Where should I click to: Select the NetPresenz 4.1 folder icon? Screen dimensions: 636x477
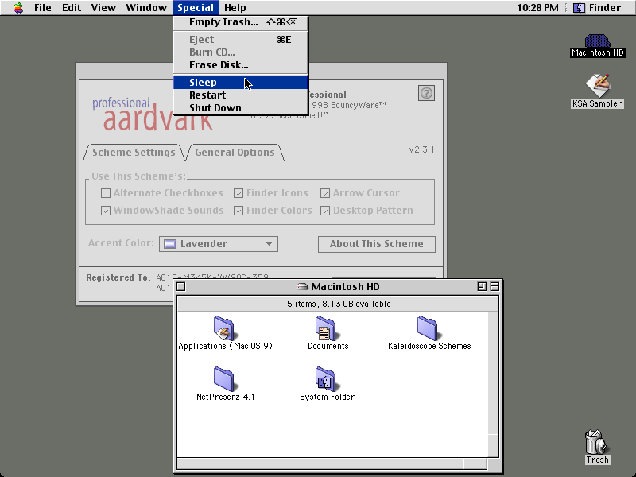[224, 379]
